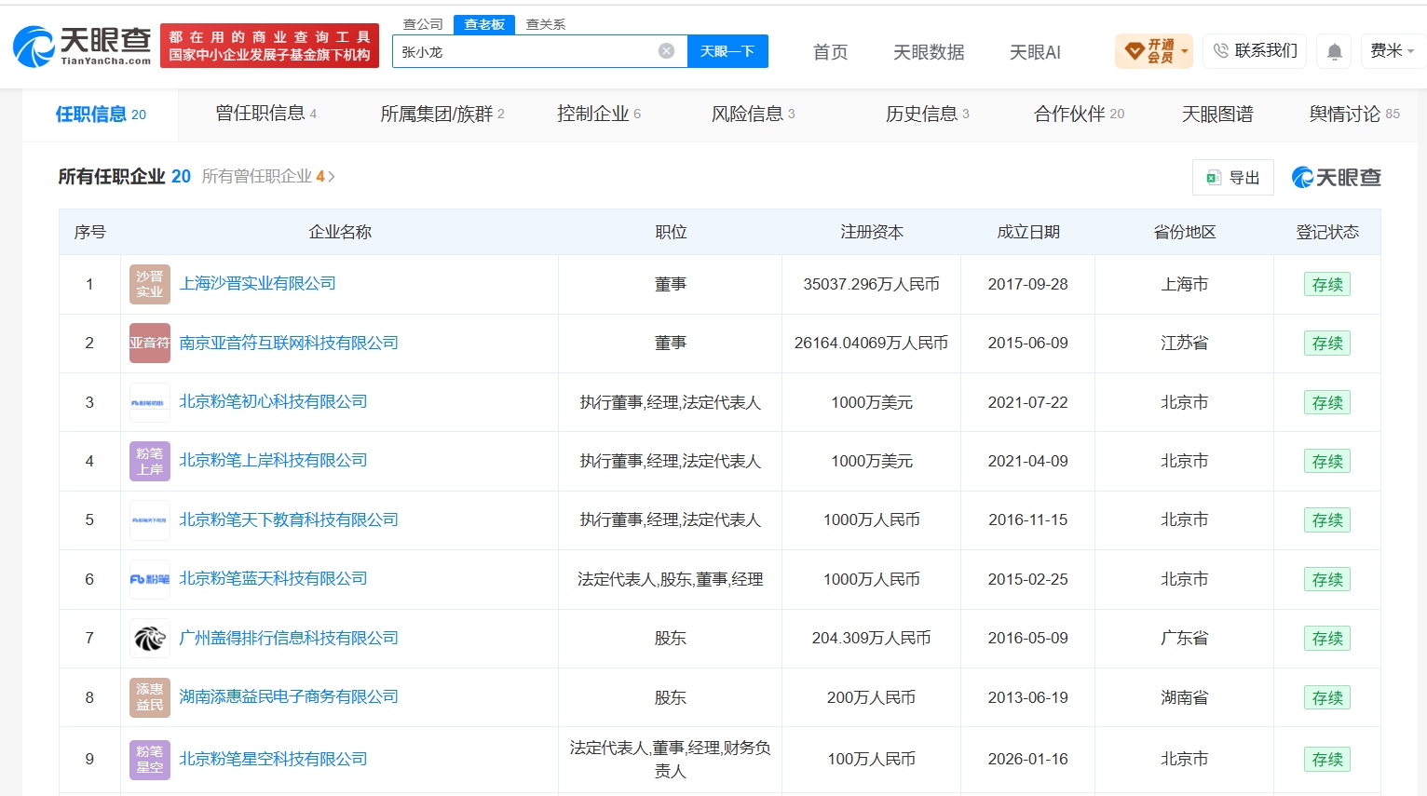Click the 广州盖得排行 eagle logo icon
Image resolution: width=1427 pixels, height=796 pixels.
149,638
